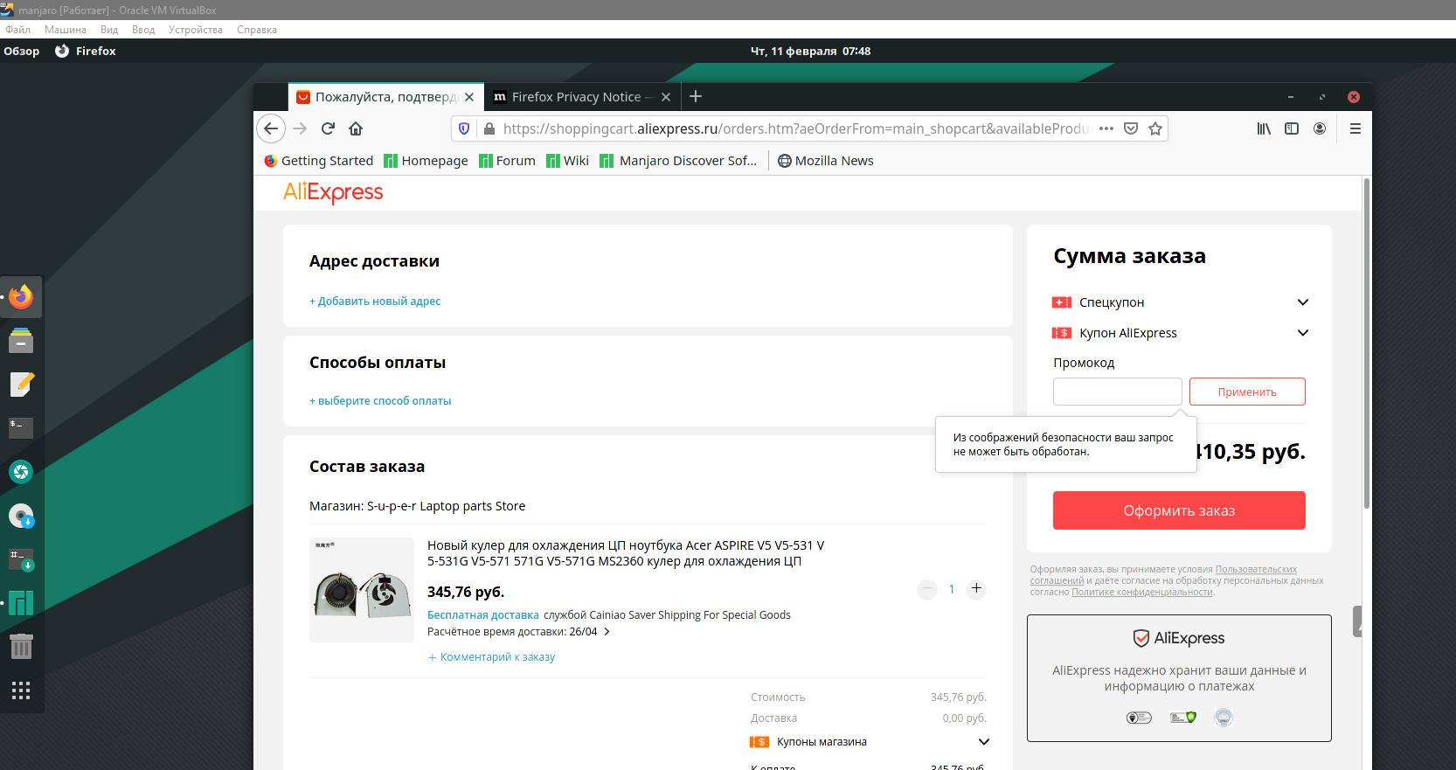Increase product quantity with plus button
Screen dimensions: 1456x770
coord(976,588)
